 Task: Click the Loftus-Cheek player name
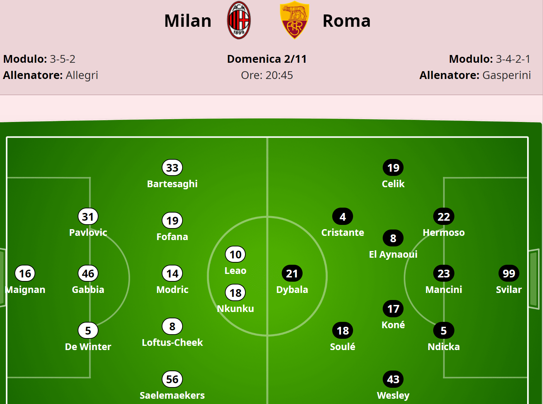click(172, 343)
